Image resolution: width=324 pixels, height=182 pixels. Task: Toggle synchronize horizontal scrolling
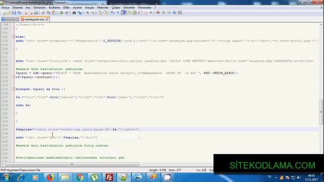pyautogui.click(x=105, y=13)
